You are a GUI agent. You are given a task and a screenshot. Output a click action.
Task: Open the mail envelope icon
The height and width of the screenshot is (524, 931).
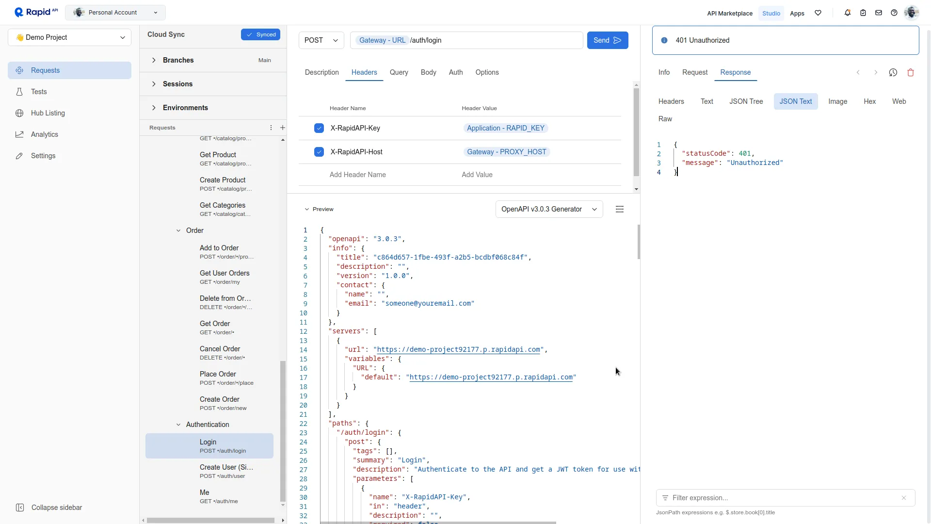(879, 13)
